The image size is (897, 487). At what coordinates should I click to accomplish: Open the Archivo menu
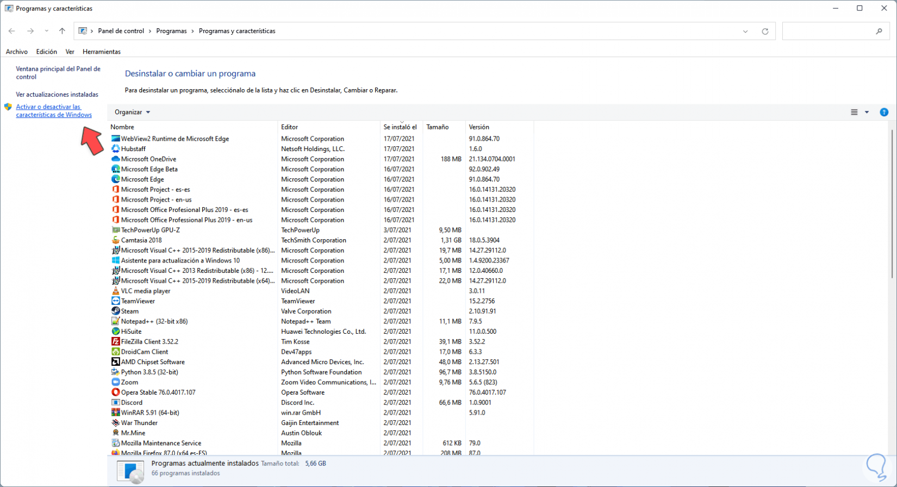17,52
